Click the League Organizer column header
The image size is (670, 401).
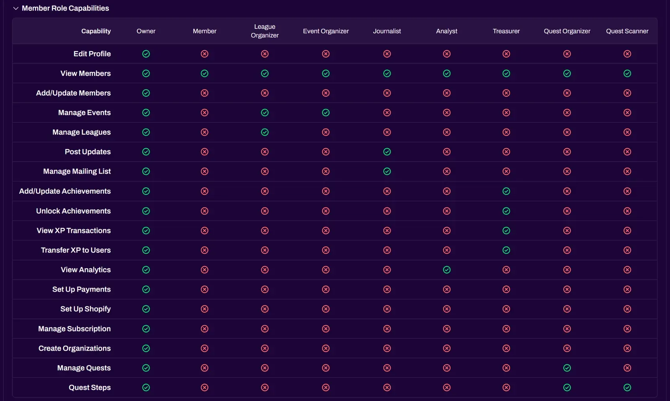pyautogui.click(x=265, y=31)
